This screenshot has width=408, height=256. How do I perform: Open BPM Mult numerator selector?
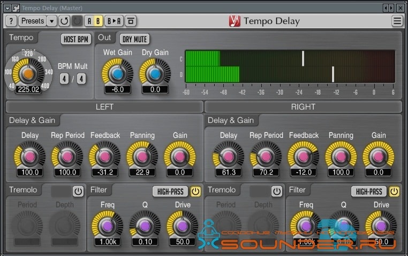pyautogui.click(x=64, y=79)
